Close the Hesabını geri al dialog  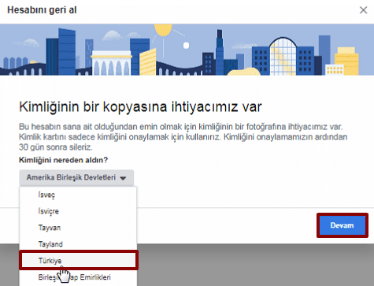(363, 10)
